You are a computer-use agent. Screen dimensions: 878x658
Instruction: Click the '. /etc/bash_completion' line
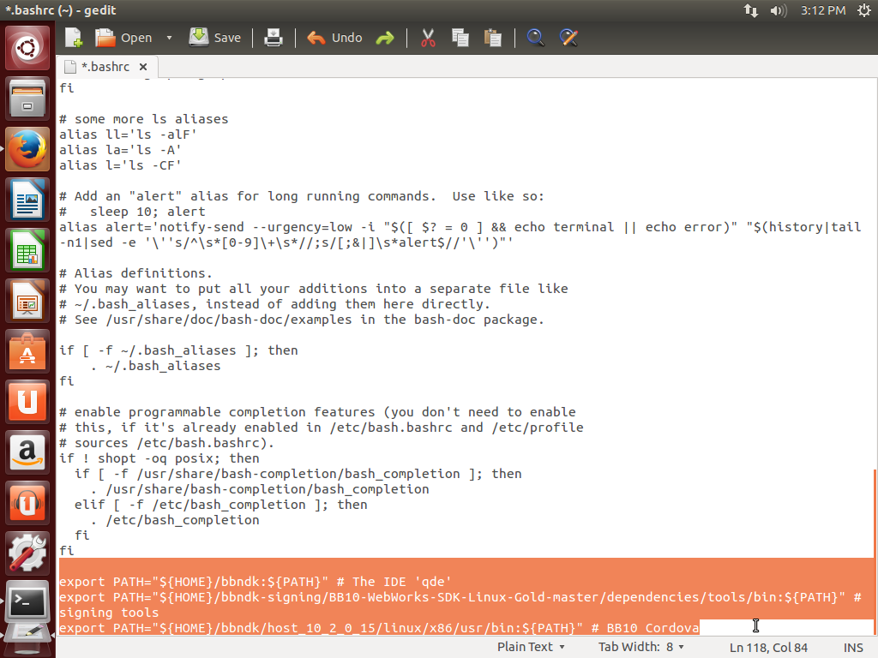175,520
